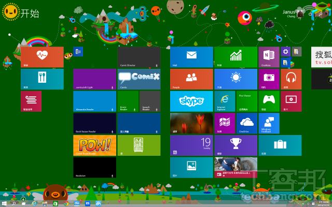Click the Windows Start button in taskbar

tap(4, 203)
